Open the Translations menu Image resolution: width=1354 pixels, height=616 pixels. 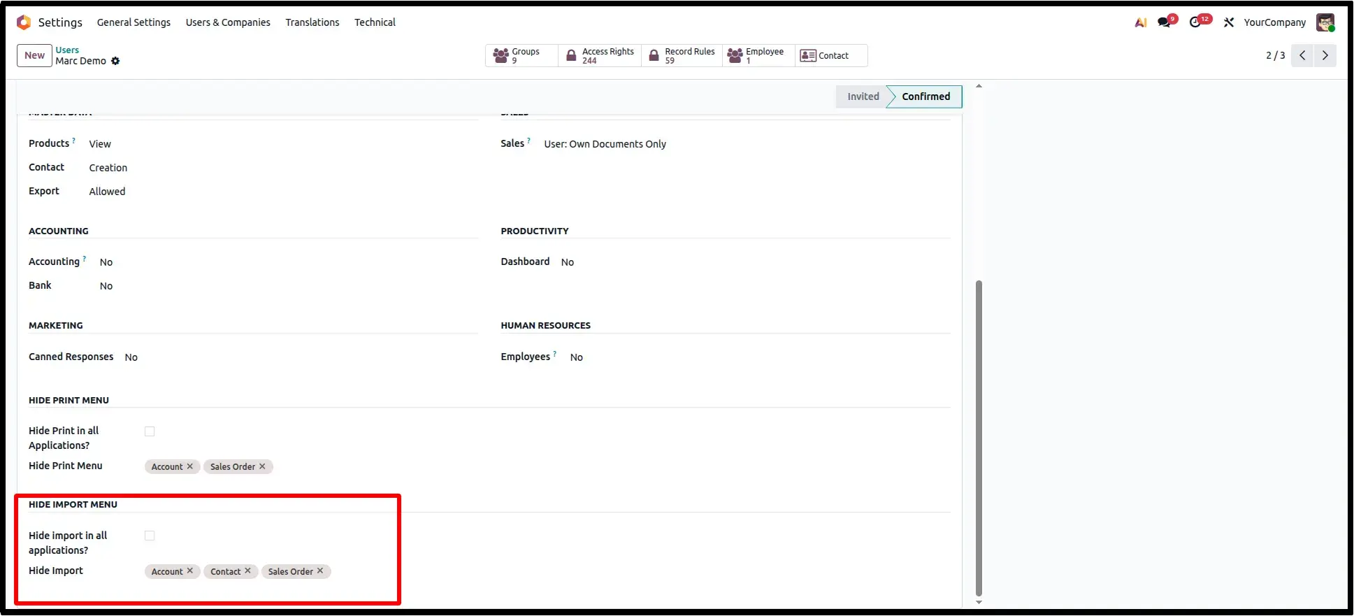pos(312,22)
